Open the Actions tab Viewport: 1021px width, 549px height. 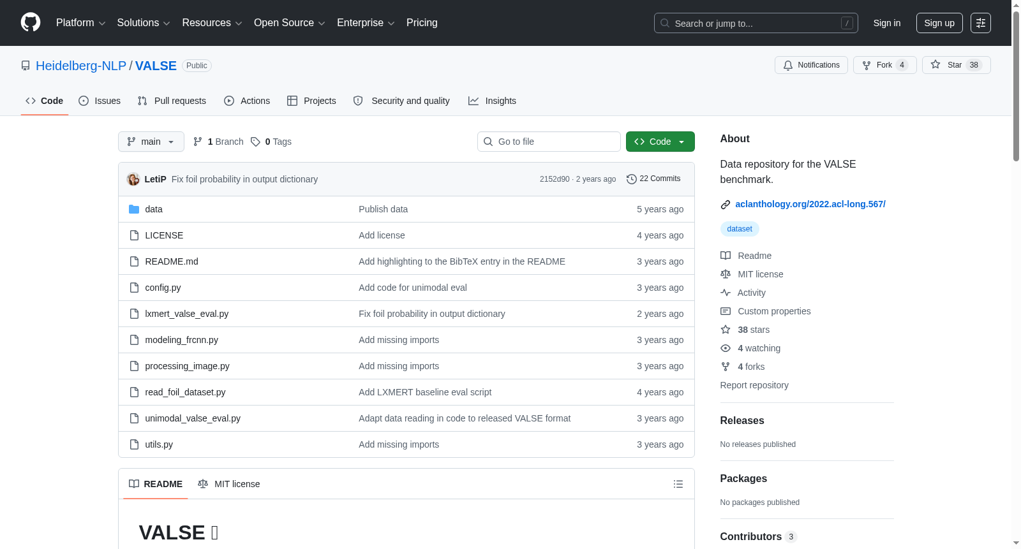tap(247, 101)
